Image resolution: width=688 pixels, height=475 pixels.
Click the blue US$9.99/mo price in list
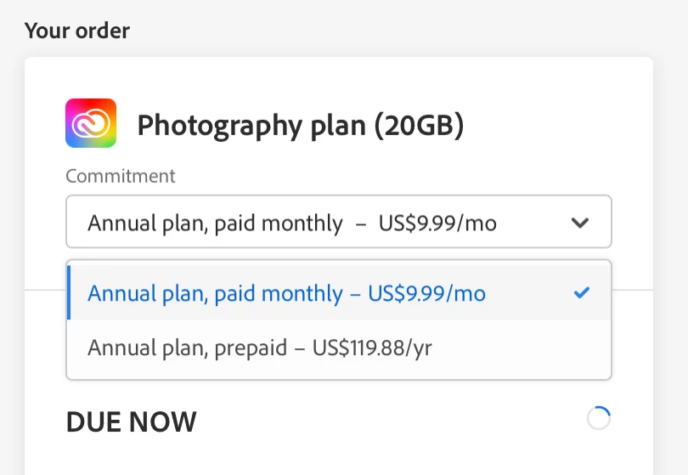pos(426,294)
